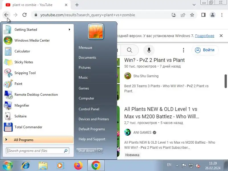The height and width of the screenshot is (171, 228).
Task: Click the muted volume tray icon
Action: click(x=198, y=166)
